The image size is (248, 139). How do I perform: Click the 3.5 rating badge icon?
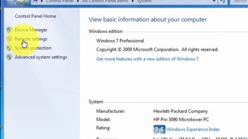[159, 129]
